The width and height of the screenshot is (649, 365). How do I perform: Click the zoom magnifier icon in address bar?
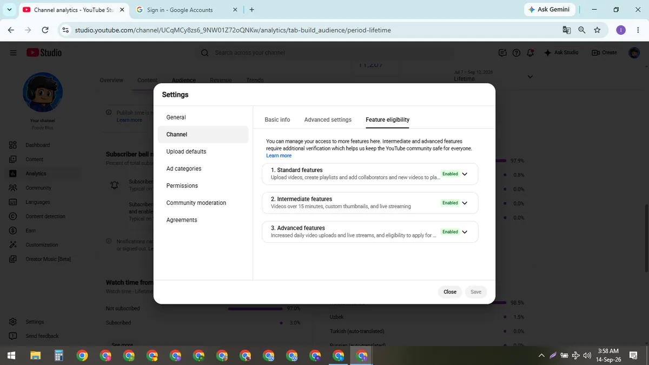(582, 30)
